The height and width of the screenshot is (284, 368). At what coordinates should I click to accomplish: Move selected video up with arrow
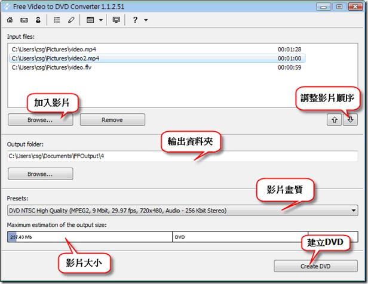click(x=334, y=120)
